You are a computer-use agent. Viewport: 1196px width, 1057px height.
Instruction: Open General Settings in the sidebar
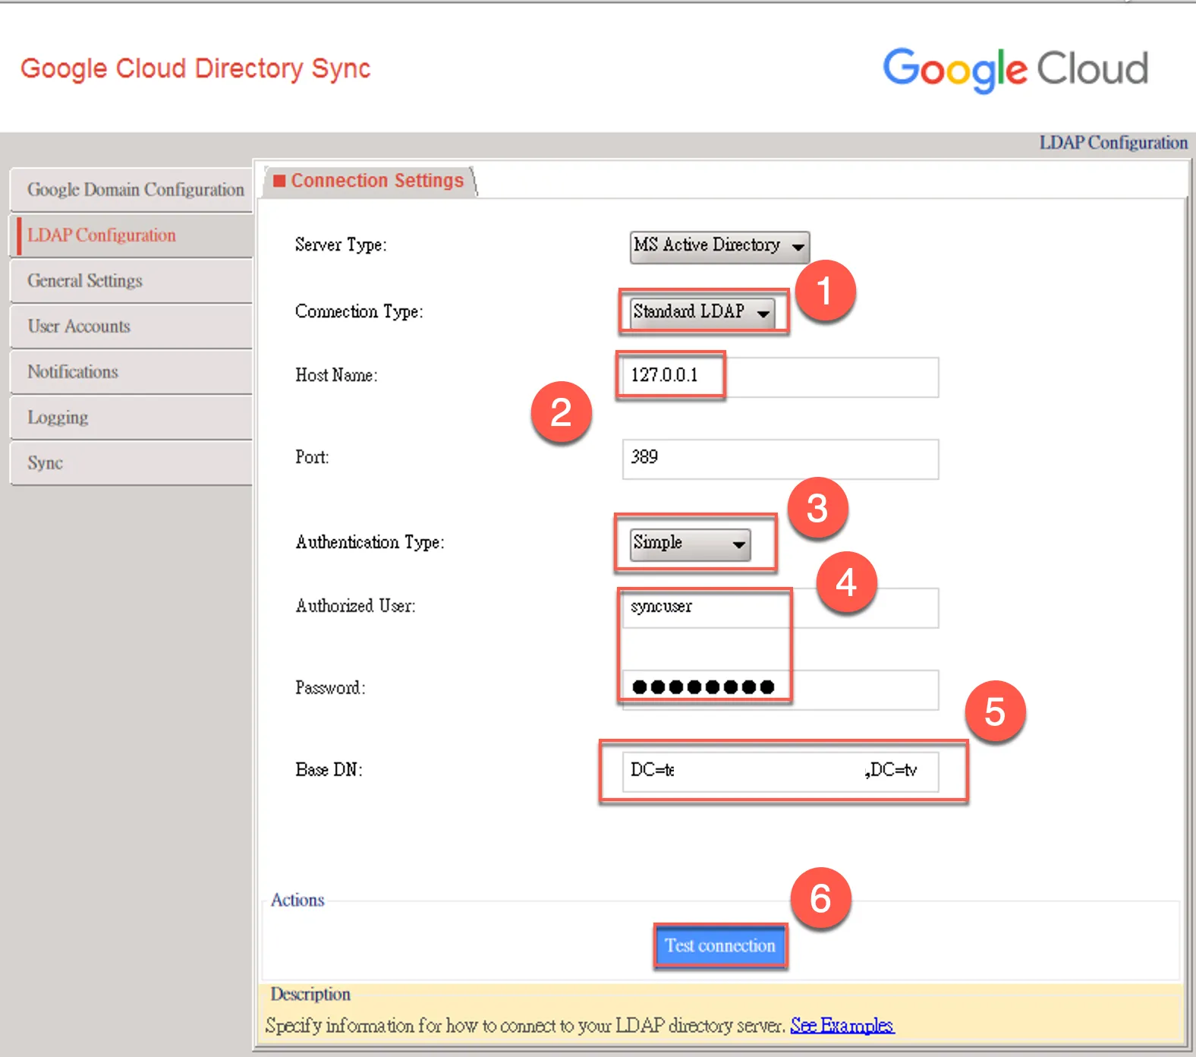(x=131, y=281)
